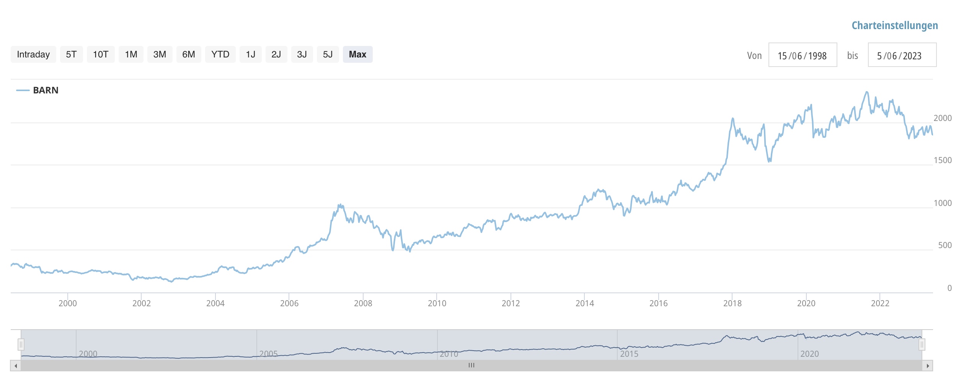Click the navigator right range handle
The width and height of the screenshot is (969, 392).
pyautogui.click(x=922, y=345)
